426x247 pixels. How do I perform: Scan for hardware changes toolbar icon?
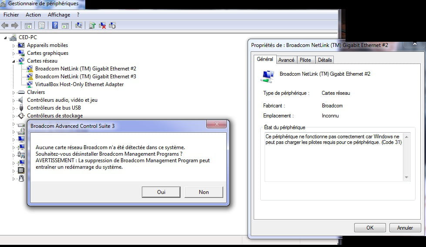(x=78, y=26)
